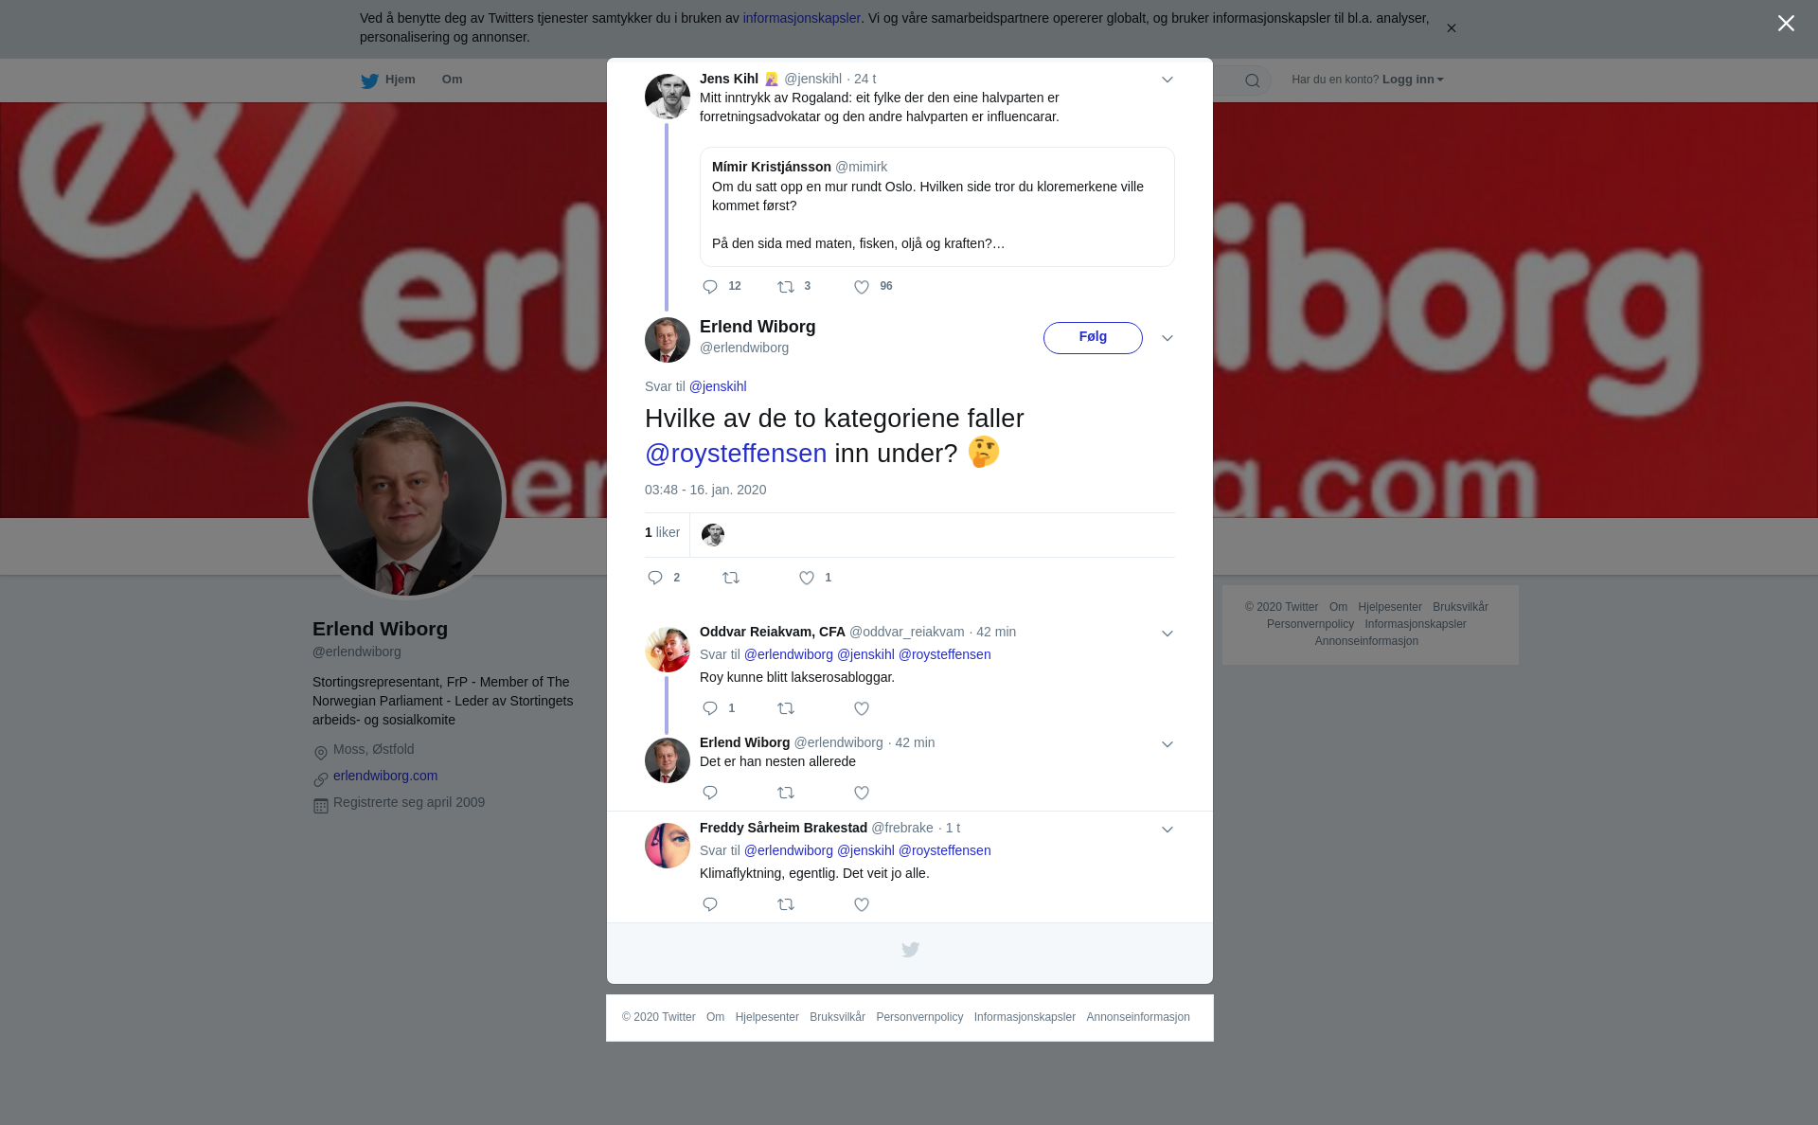Click the Twitter bird Hjem icon

coord(369,80)
